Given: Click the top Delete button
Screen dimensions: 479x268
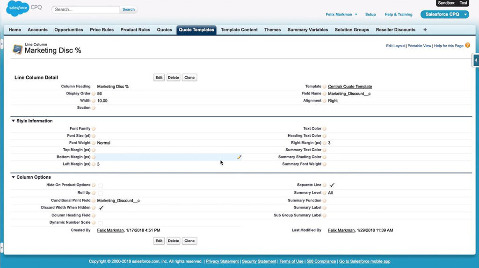Looking at the screenshot, I should [173, 78].
